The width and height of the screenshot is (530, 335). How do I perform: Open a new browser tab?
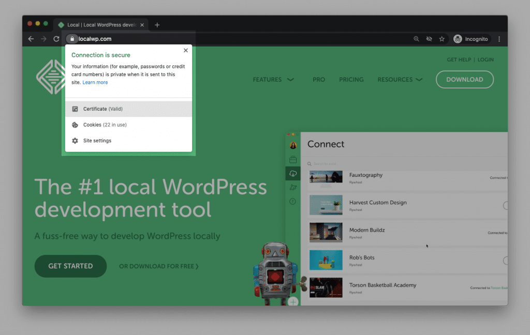157,25
